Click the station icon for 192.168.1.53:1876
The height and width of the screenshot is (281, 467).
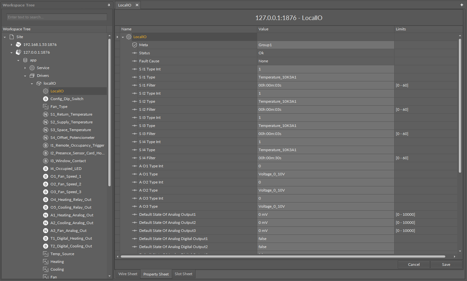tap(18, 45)
